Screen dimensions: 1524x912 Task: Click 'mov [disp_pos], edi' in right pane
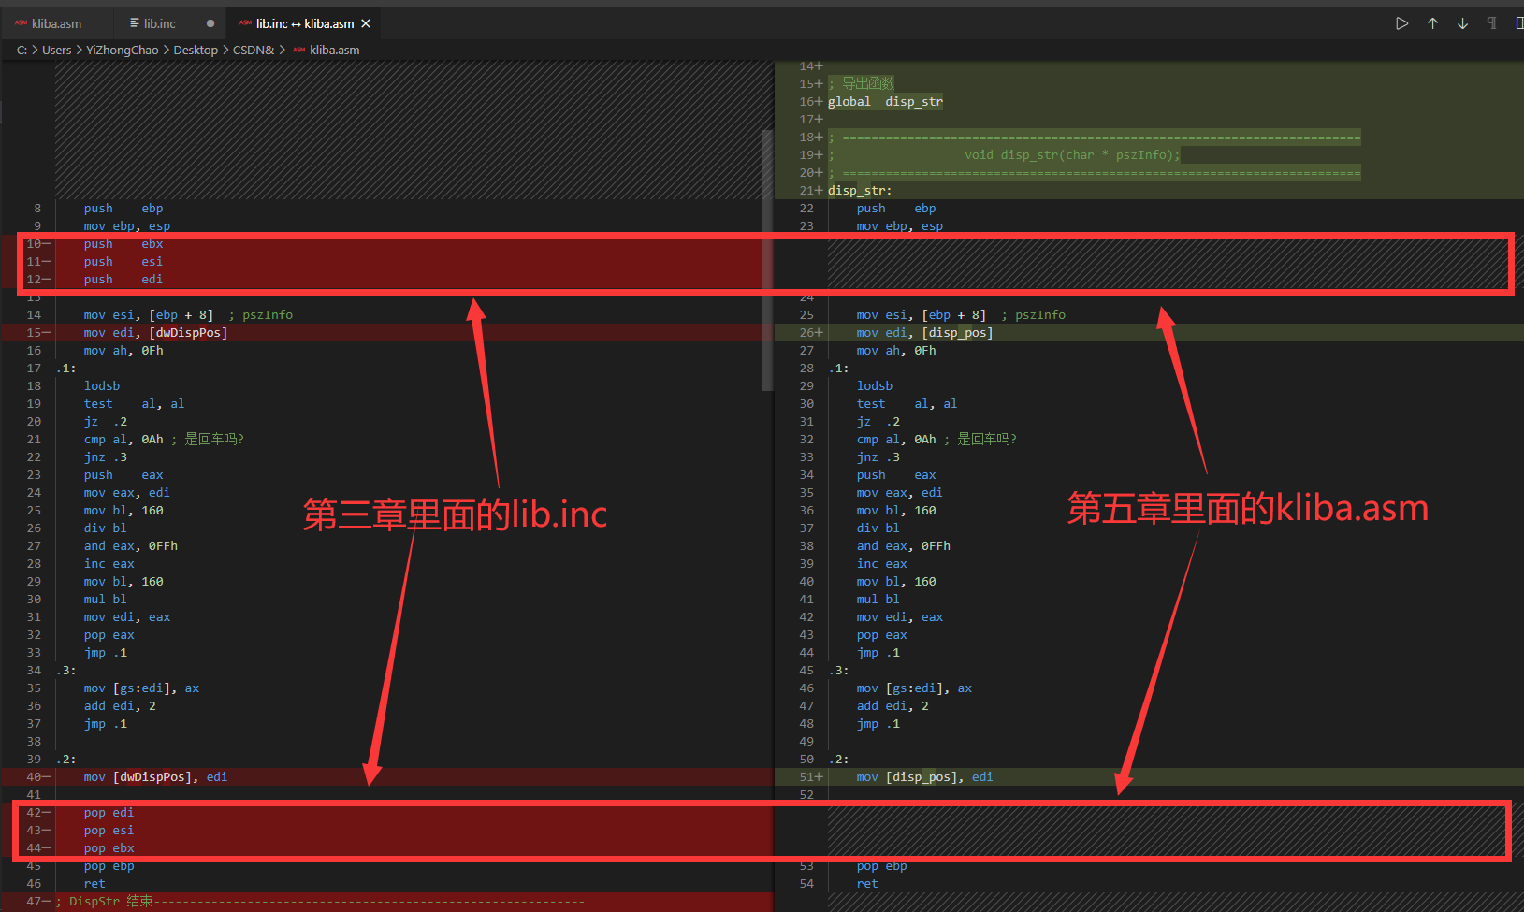[924, 777]
